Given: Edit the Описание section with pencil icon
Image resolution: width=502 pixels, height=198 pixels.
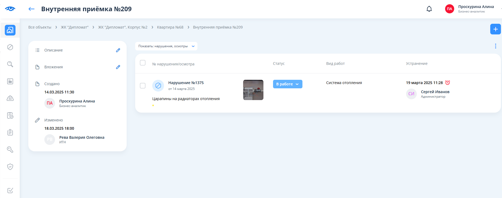Looking at the screenshot, I should [118, 50].
